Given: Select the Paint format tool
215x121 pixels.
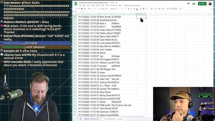Looking at the screenshot, I should 85,9.
